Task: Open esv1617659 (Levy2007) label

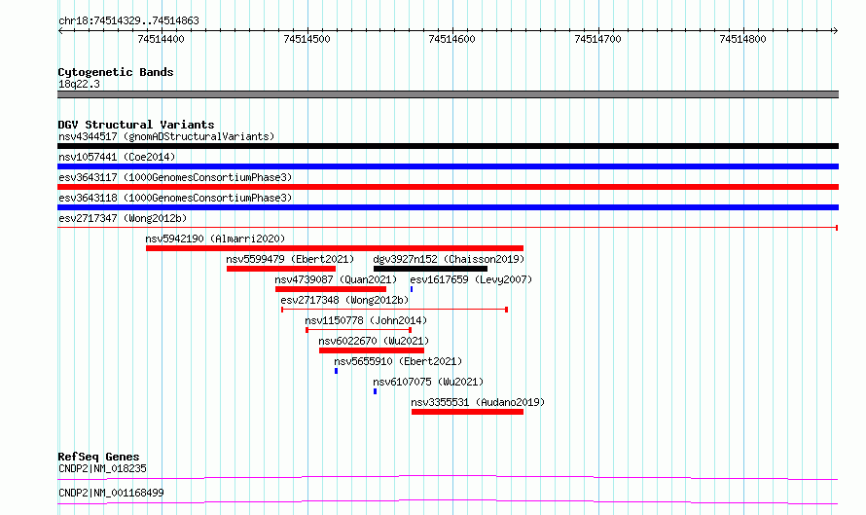Action: (471, 279)
